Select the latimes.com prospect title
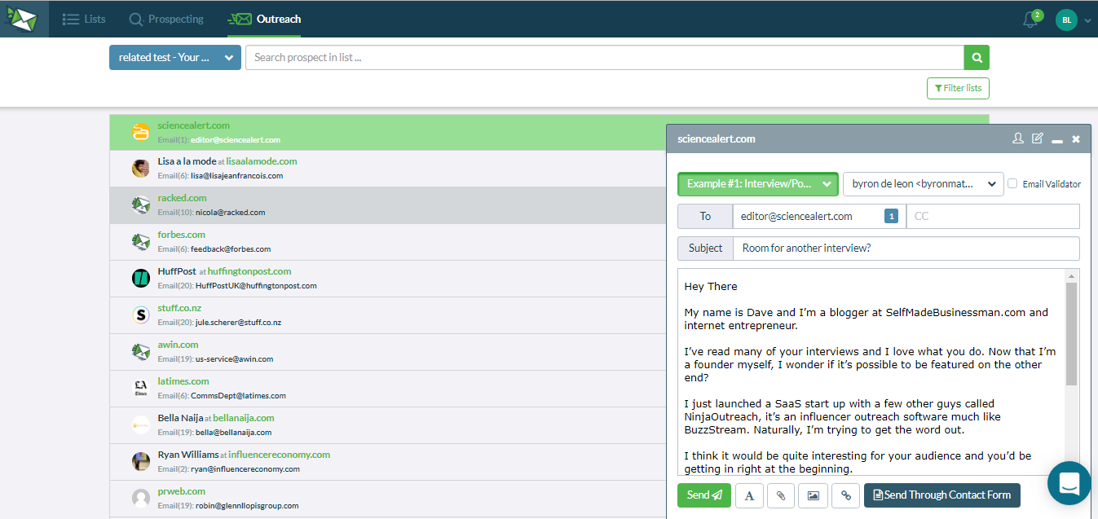 click(x=183, y=381)
